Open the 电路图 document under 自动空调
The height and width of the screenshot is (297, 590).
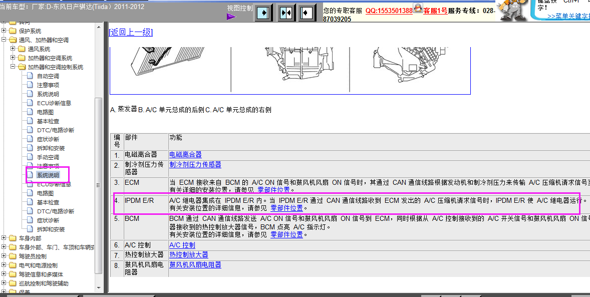45,112
